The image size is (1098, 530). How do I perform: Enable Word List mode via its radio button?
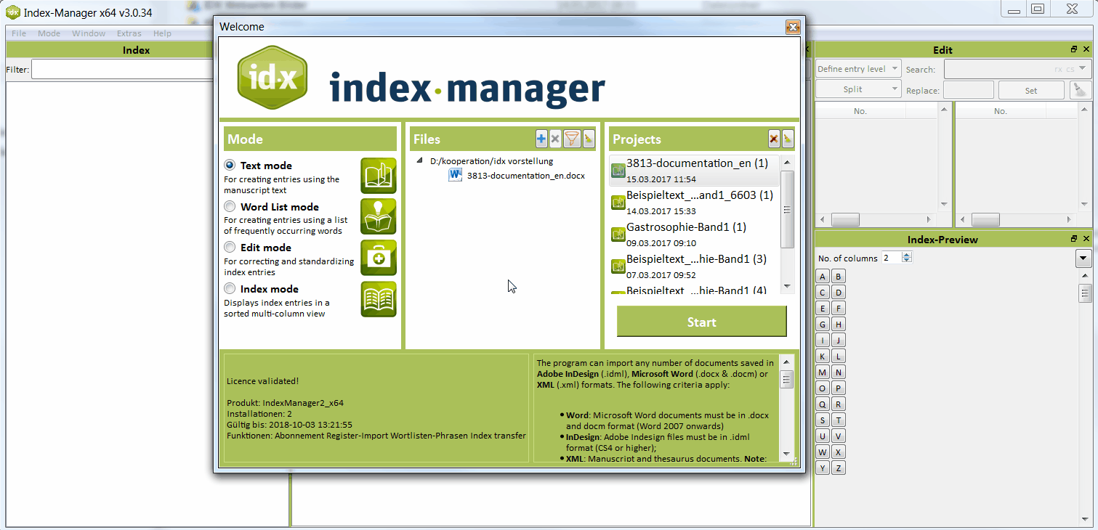(230, 206)
